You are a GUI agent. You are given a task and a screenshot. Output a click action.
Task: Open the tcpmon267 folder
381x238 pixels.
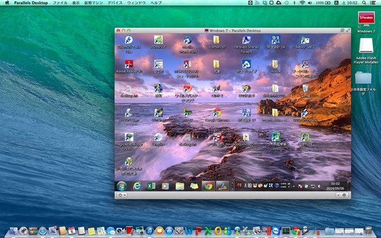pos(217,42)
